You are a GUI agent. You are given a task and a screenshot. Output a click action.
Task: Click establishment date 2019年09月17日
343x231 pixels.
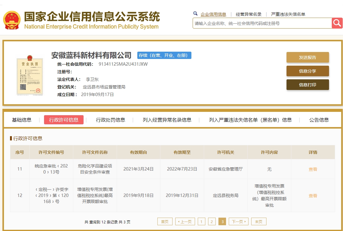tap(97, 95)
